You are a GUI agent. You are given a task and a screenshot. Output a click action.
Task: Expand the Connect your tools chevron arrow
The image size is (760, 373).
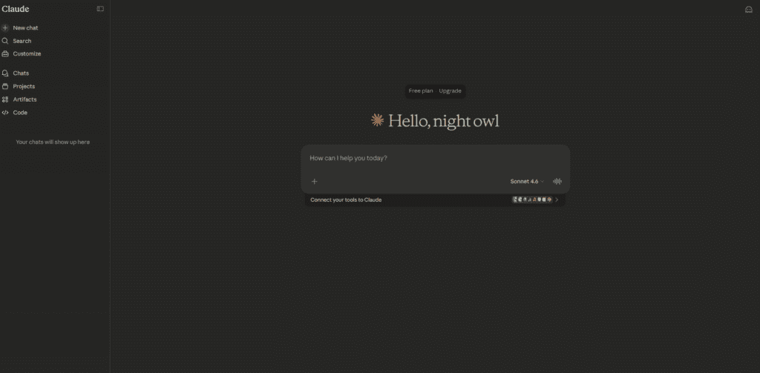(x=557, y=199)
